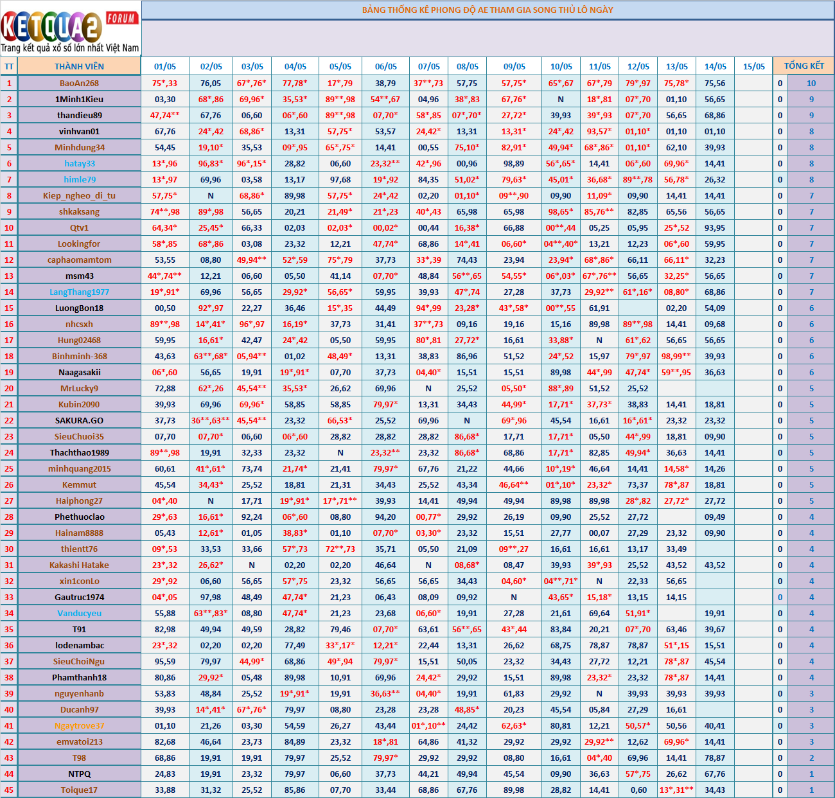Click T98's total score 2
The width and height of the screenshot is (835, 798).
[811, 758]
